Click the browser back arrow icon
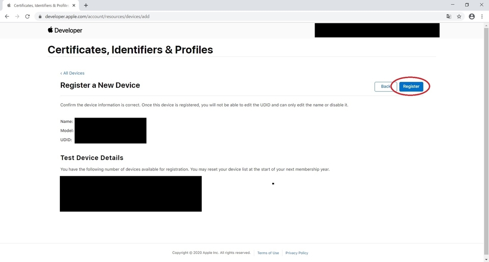 [x=7, y=17]
